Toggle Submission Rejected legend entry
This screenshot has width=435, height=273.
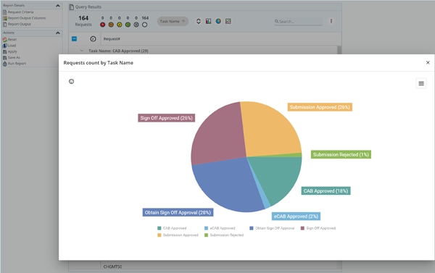coord(224,235)
